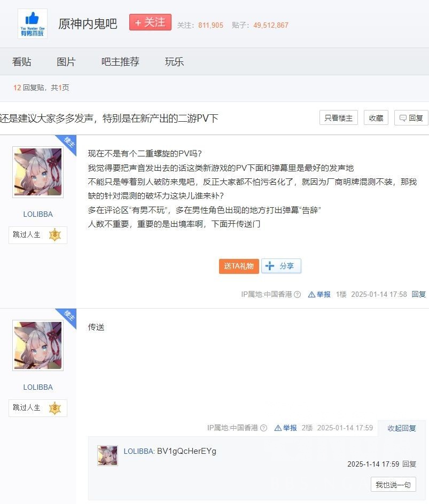Follow 原神内鬼吧 with the 关注 button
The image size is (429, 504).
(150, 22)
